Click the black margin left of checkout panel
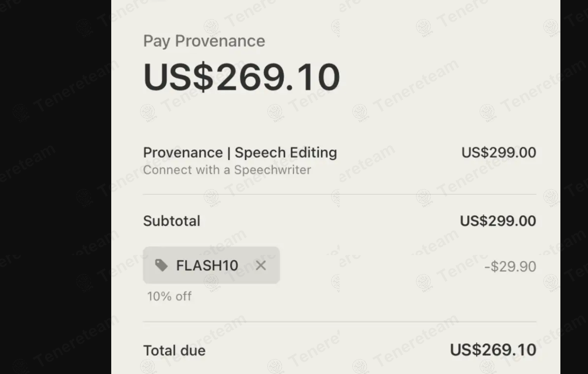The width and height of the screenshot is (588, 374). (55, 187)
